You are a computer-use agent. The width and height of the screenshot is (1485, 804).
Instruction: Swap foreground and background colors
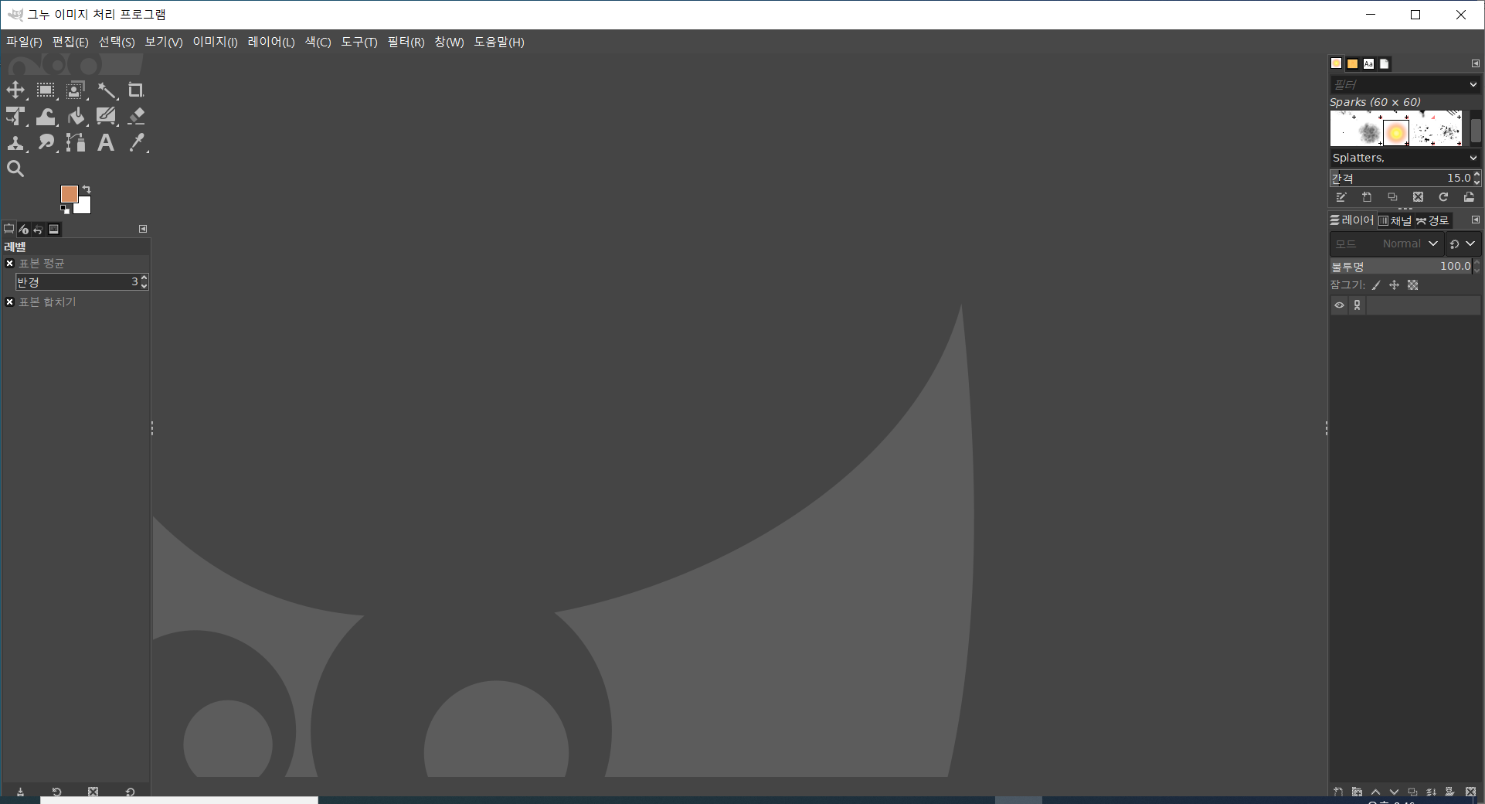87,189
